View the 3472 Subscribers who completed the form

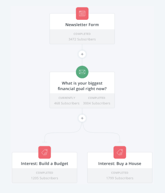coord(82,39)
